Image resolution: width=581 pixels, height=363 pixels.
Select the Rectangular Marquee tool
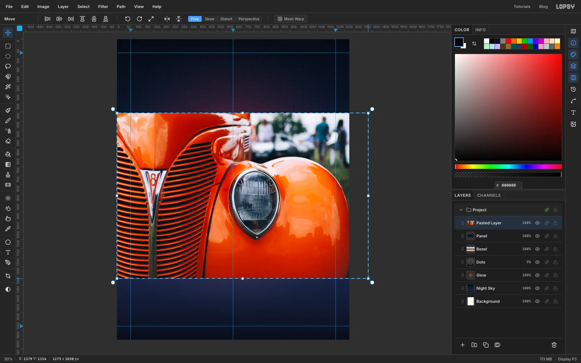click(8, 46)
